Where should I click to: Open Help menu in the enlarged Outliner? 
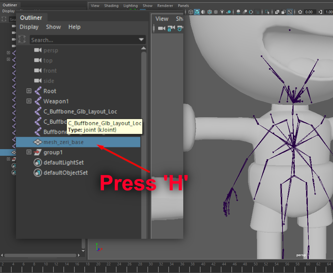74,27
